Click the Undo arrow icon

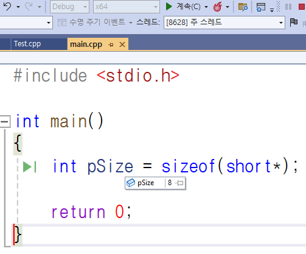pos(7,7)
